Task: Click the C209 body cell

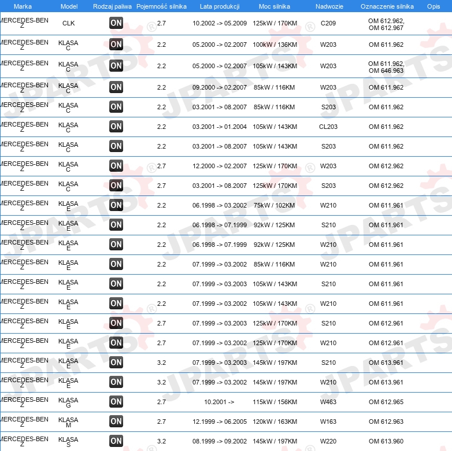Action: pos(328,23)
